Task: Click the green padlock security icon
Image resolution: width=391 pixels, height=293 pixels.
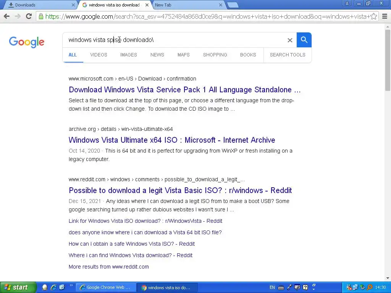Action: 41,16
